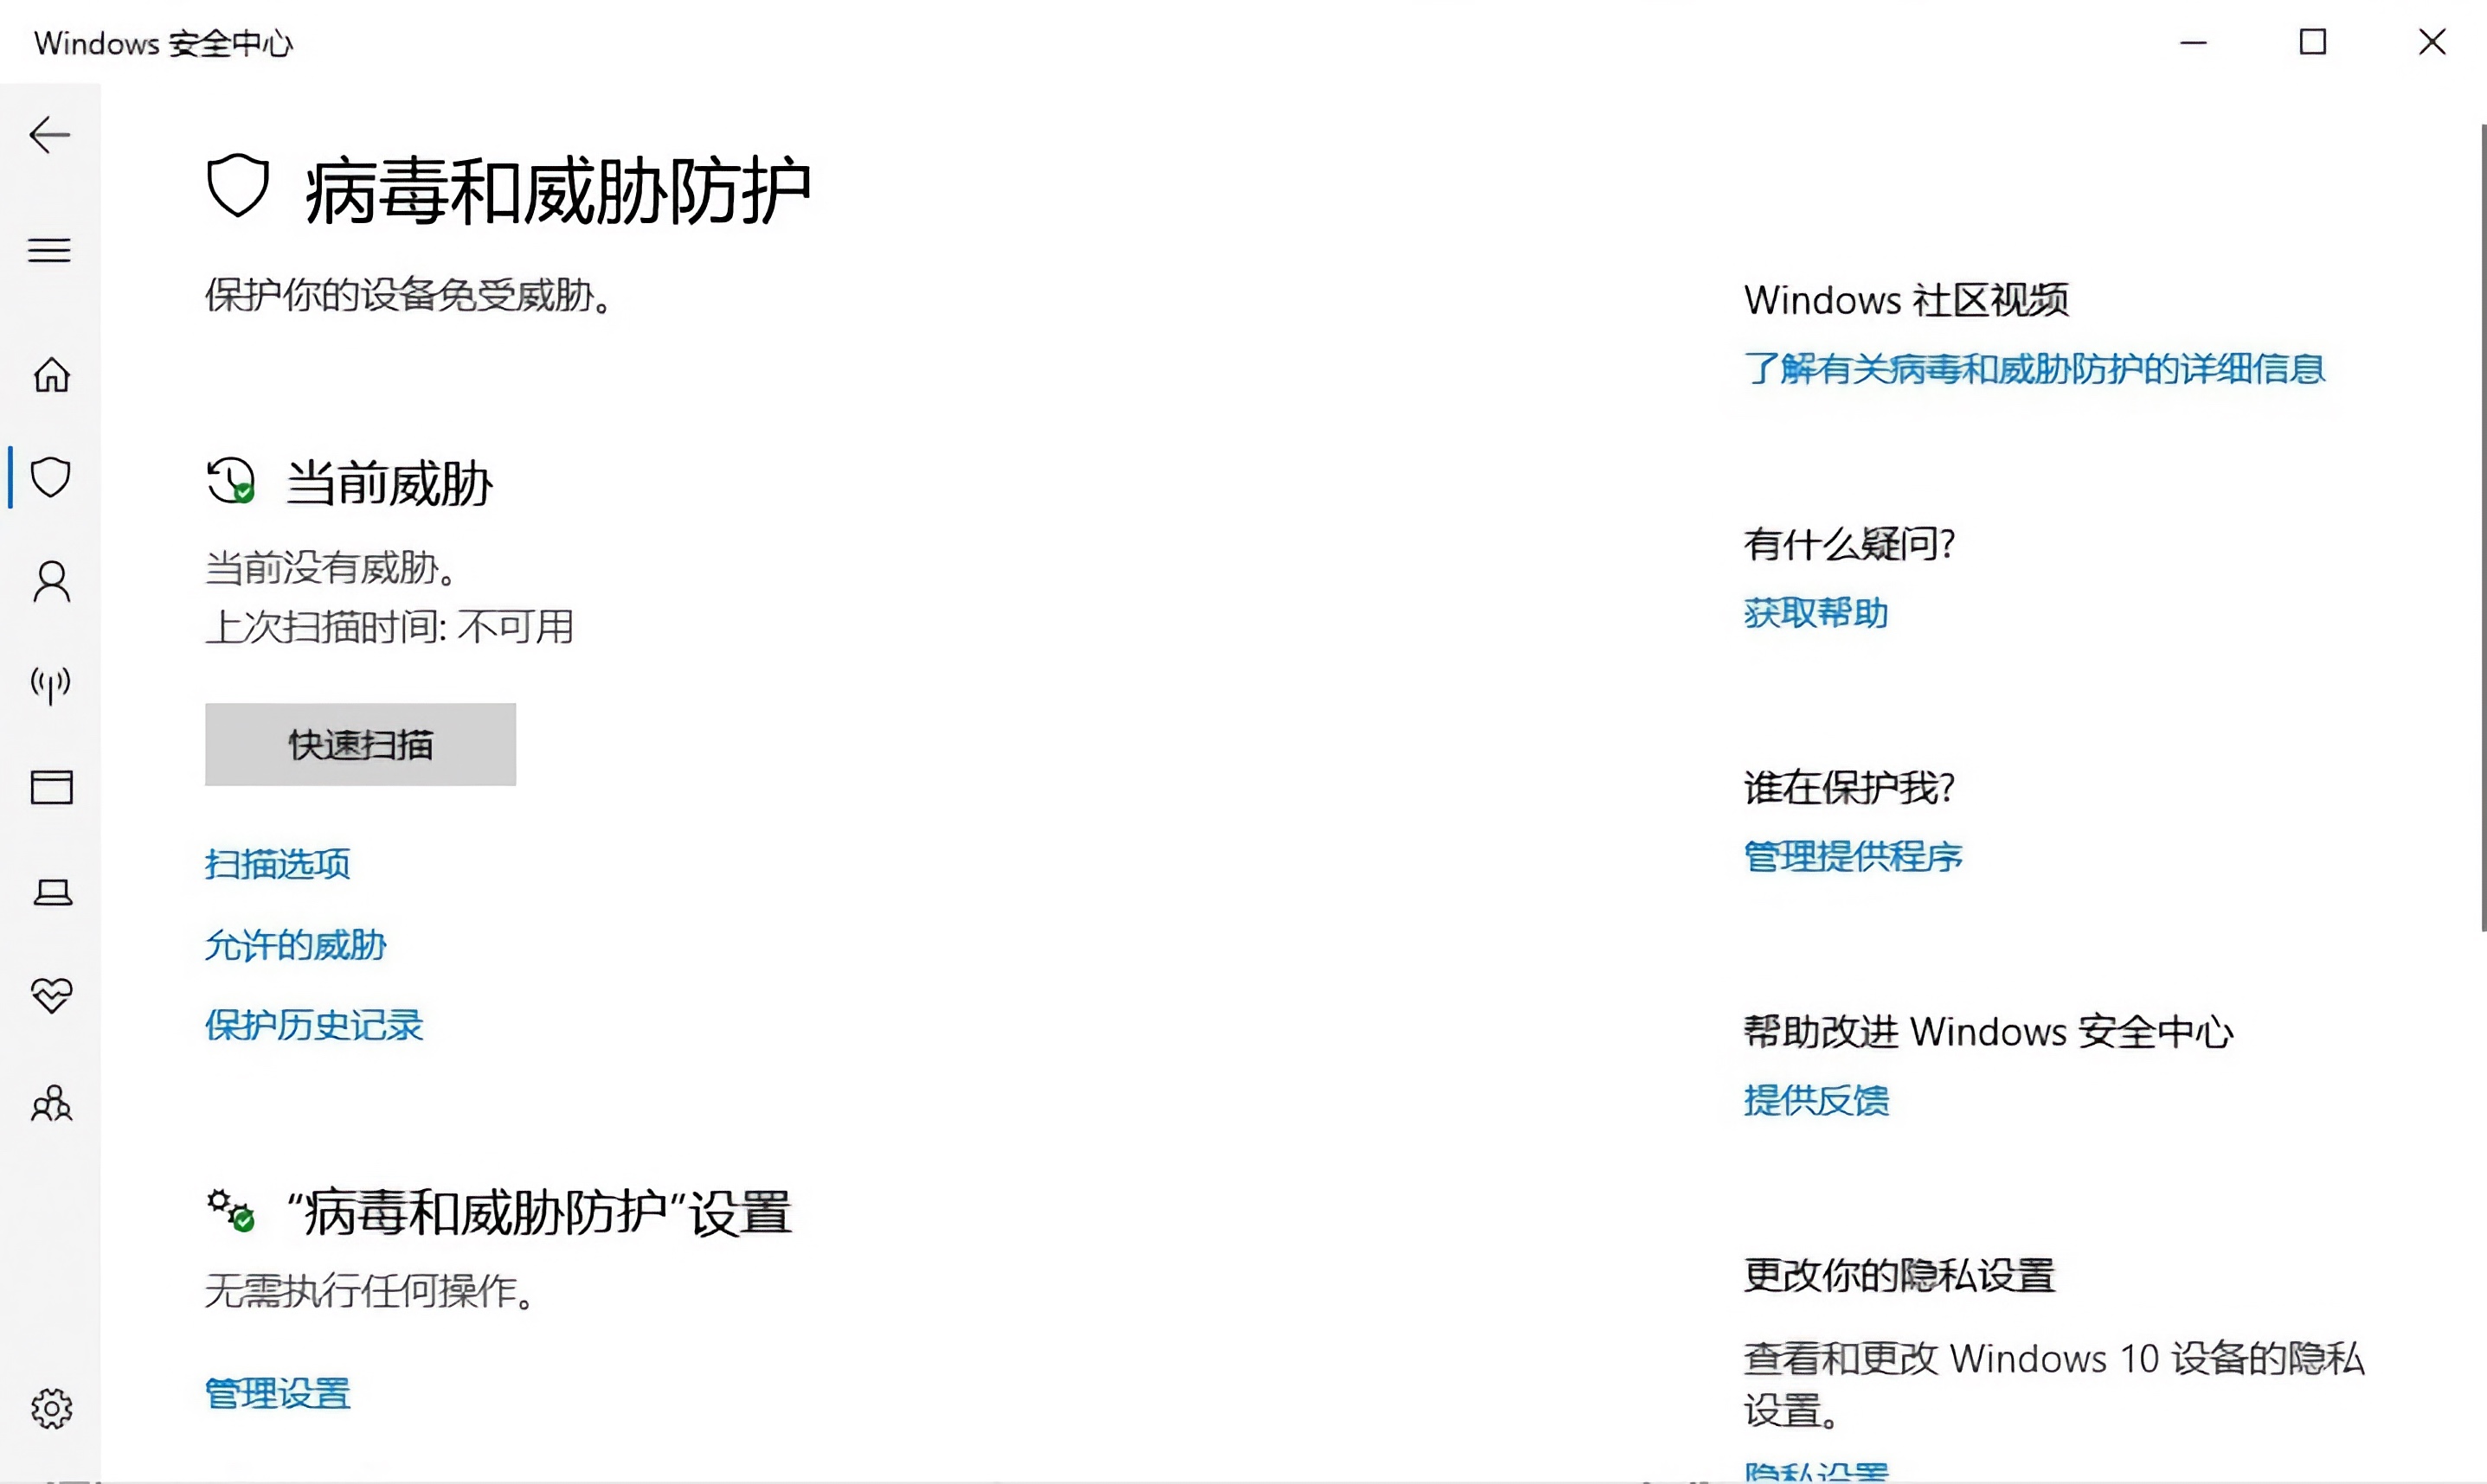Open 允许的威胁 link
Image resolution: width=2487 pixels, height=1484 pixels.
coord(294,945)
